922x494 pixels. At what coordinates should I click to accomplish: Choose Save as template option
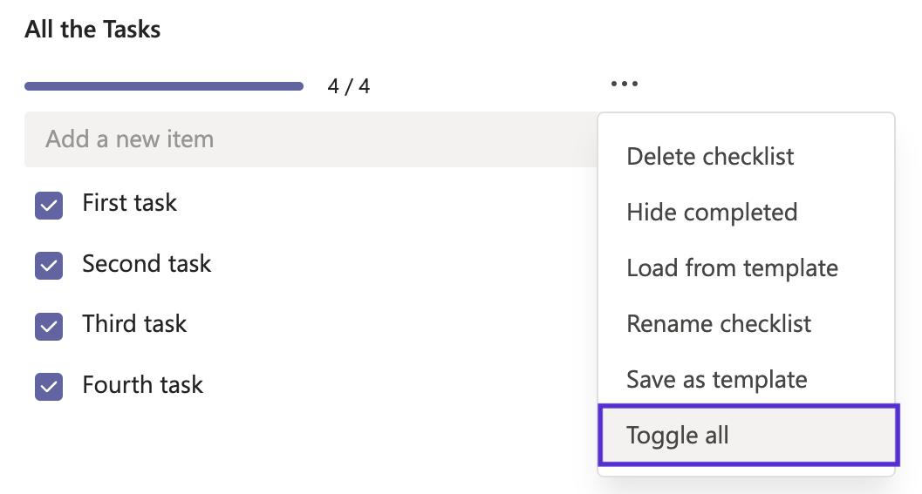pos(716,380)
